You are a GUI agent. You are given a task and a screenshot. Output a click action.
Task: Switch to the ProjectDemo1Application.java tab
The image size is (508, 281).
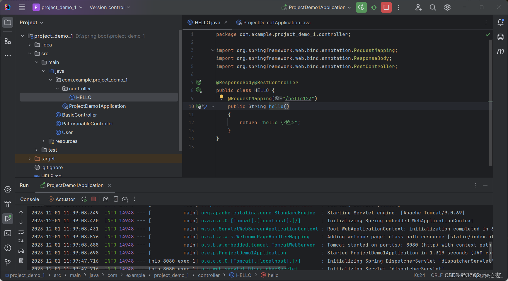point(276,22)
